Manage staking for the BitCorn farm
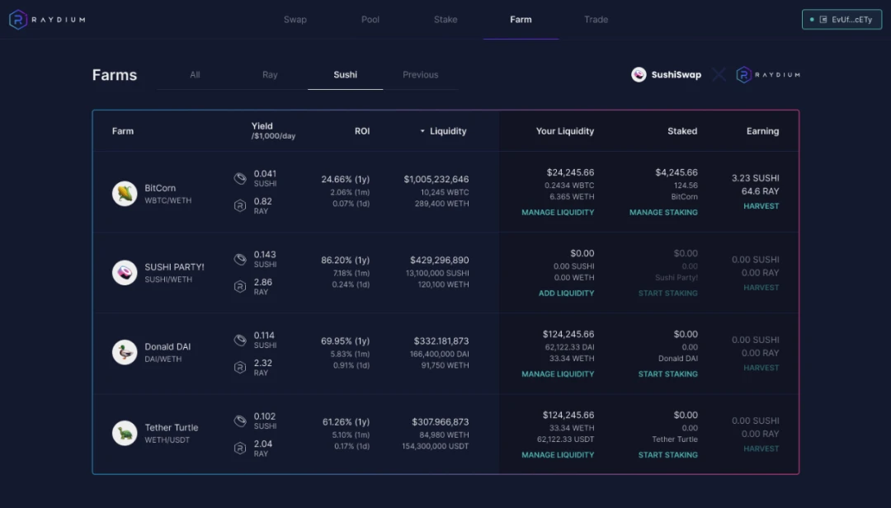Viewport: 891px width, 508px height. [x=663, y=213]
